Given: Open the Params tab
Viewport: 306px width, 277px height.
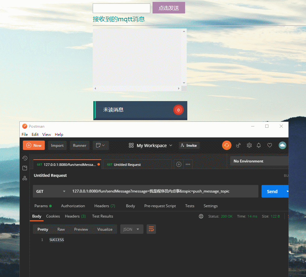Looking at the screenshot, I should pyautogui.click(x=43, y=206).
